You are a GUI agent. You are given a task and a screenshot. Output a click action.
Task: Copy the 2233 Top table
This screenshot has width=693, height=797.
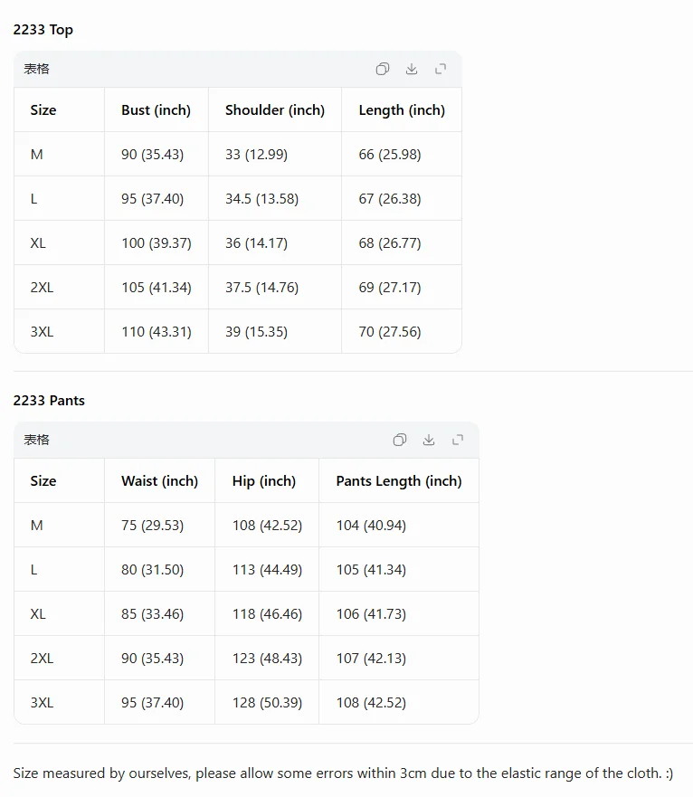pyautogui.click(x=383, y=69)
